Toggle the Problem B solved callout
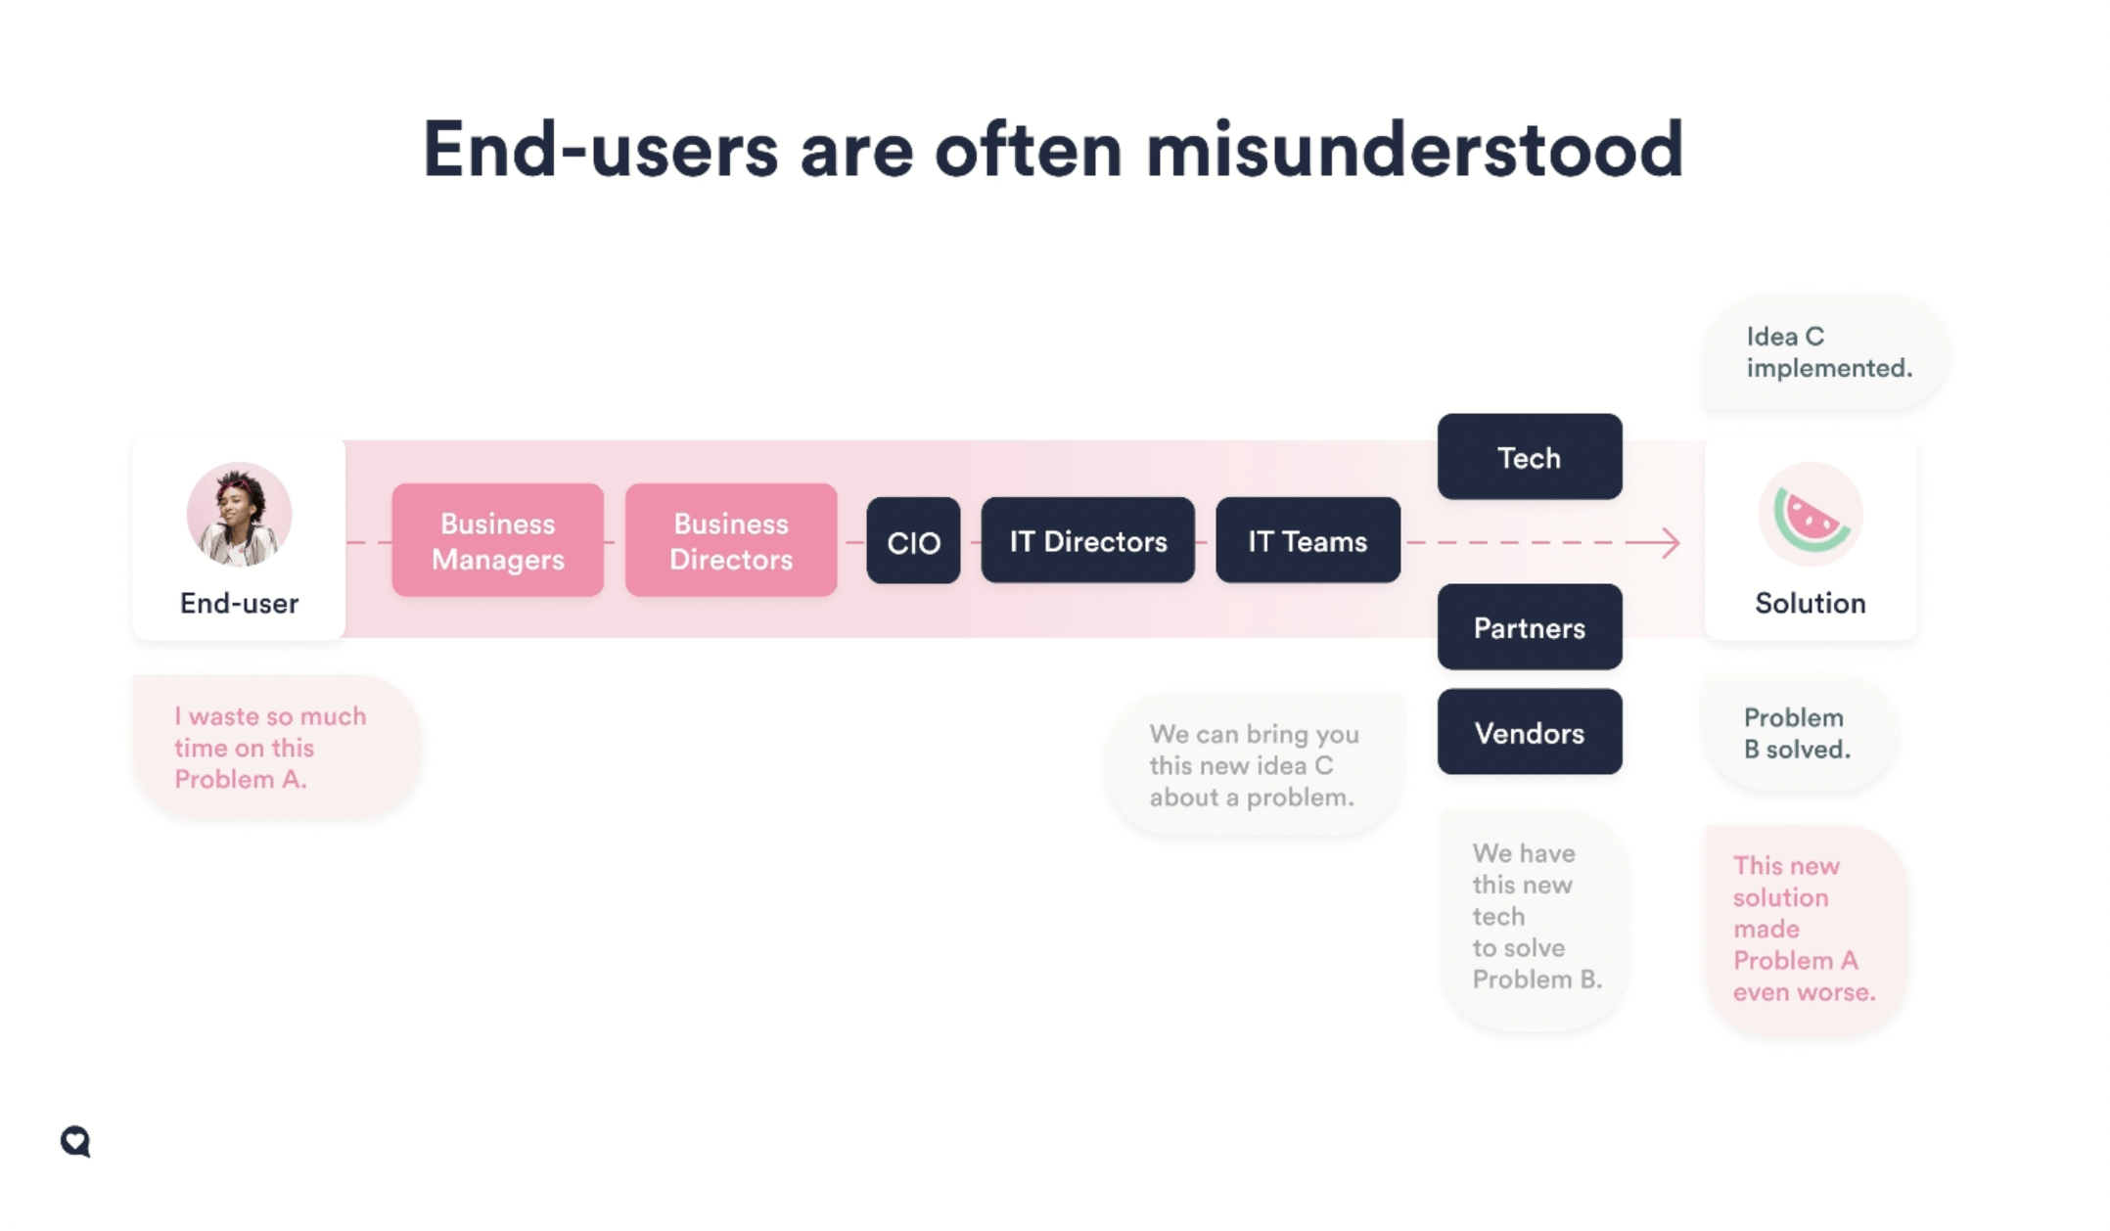 pos(1795,733)
